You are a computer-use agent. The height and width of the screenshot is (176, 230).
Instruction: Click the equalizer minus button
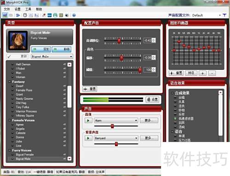(212, 73)
